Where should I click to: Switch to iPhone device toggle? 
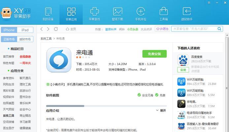pos(9,30)
